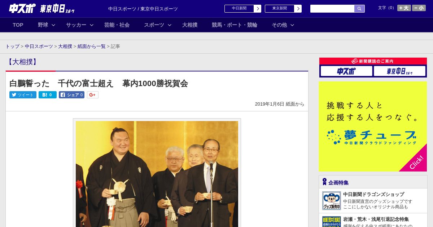The width and height of the screenshot is (433, 227).
Task: Expand chevron beside スポーツ
Action: coord(170,25)
